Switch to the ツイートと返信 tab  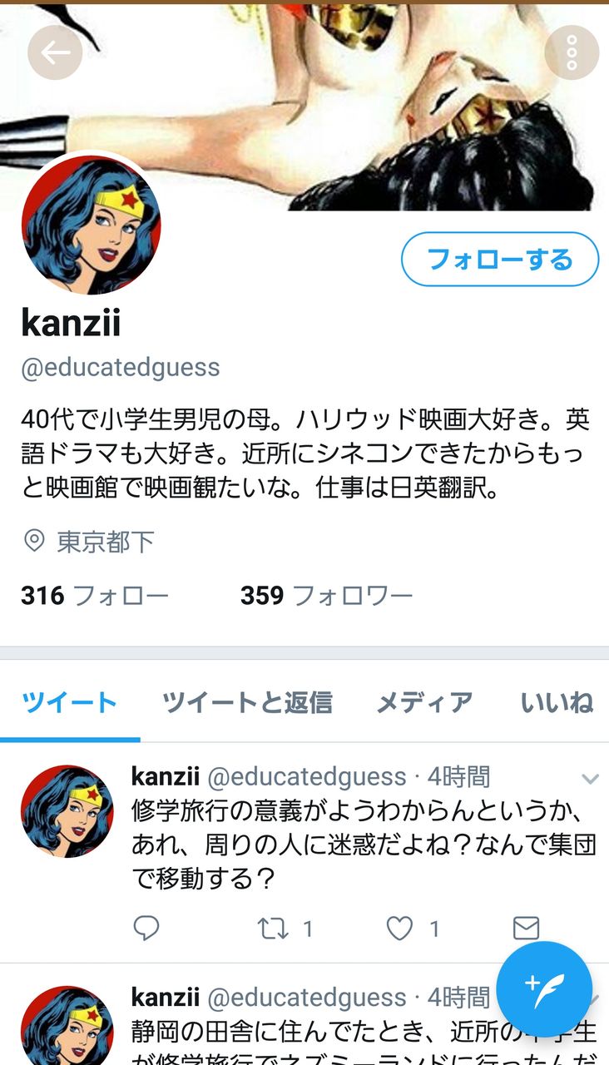[x=247, y=703]
